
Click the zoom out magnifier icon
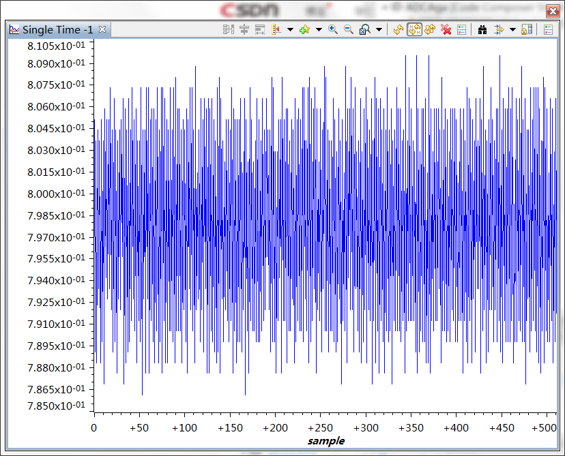(x=348, y=29)
